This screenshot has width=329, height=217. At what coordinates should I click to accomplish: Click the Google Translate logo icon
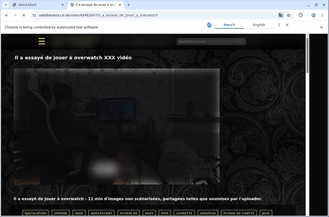click(209, 25)
